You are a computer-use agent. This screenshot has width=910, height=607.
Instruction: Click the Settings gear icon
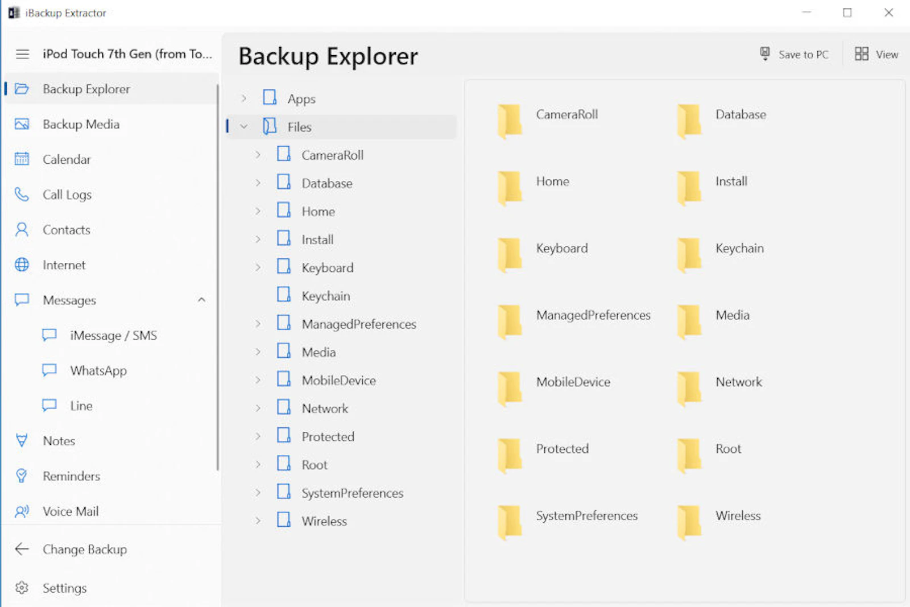pyautogui.click(x=22, y=588)
